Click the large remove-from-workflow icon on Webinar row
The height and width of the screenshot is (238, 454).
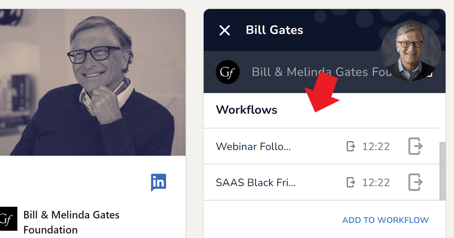[x=415, y=146]
